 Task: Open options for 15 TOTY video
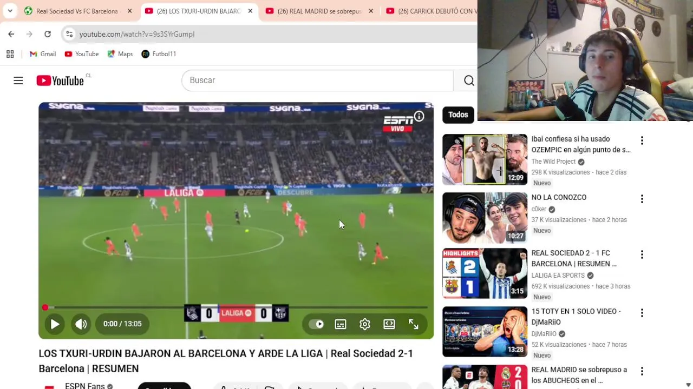[x=642, y=313]
